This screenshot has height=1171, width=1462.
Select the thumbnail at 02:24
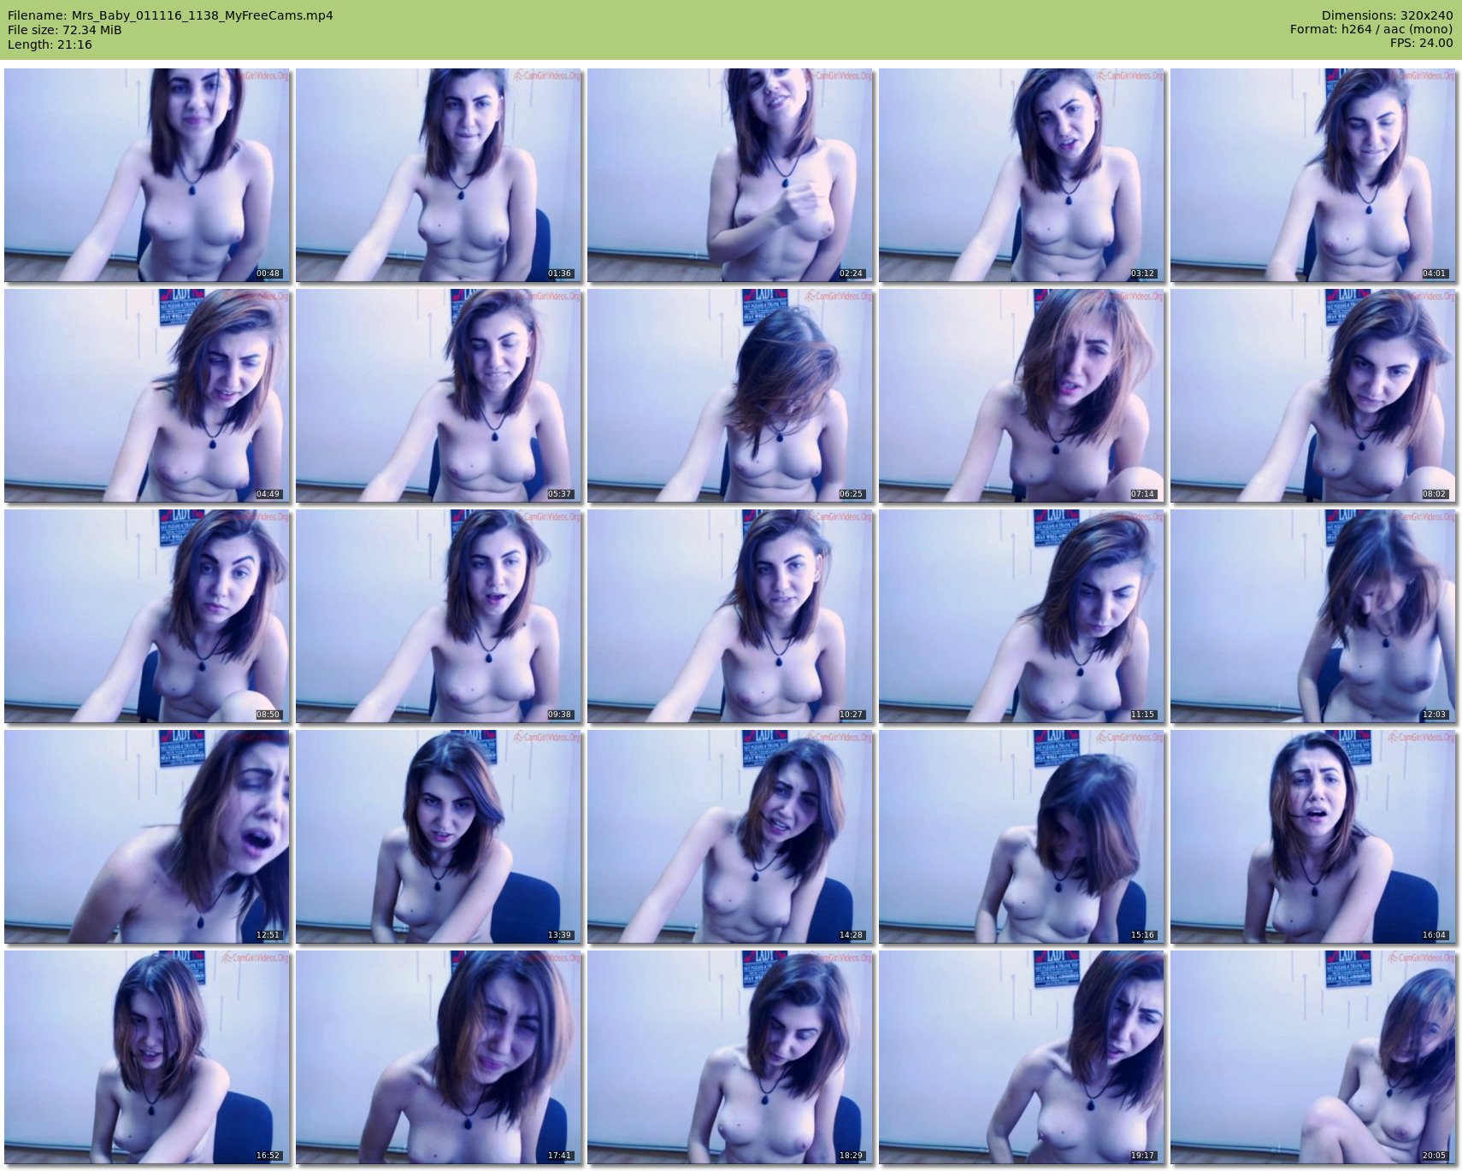730,175
